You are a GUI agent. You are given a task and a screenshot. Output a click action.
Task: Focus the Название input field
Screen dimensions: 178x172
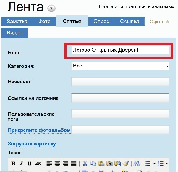[x=120, y=82]
